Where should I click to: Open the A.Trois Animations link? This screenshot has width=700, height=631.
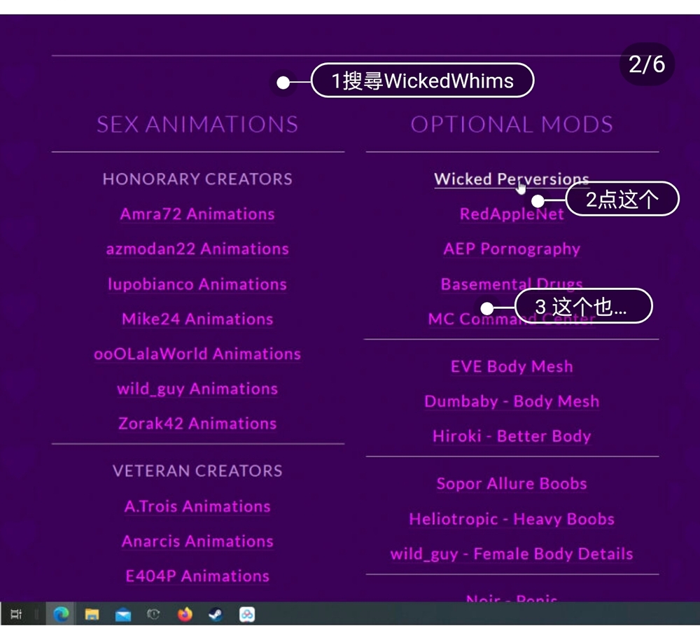[197, 506]
